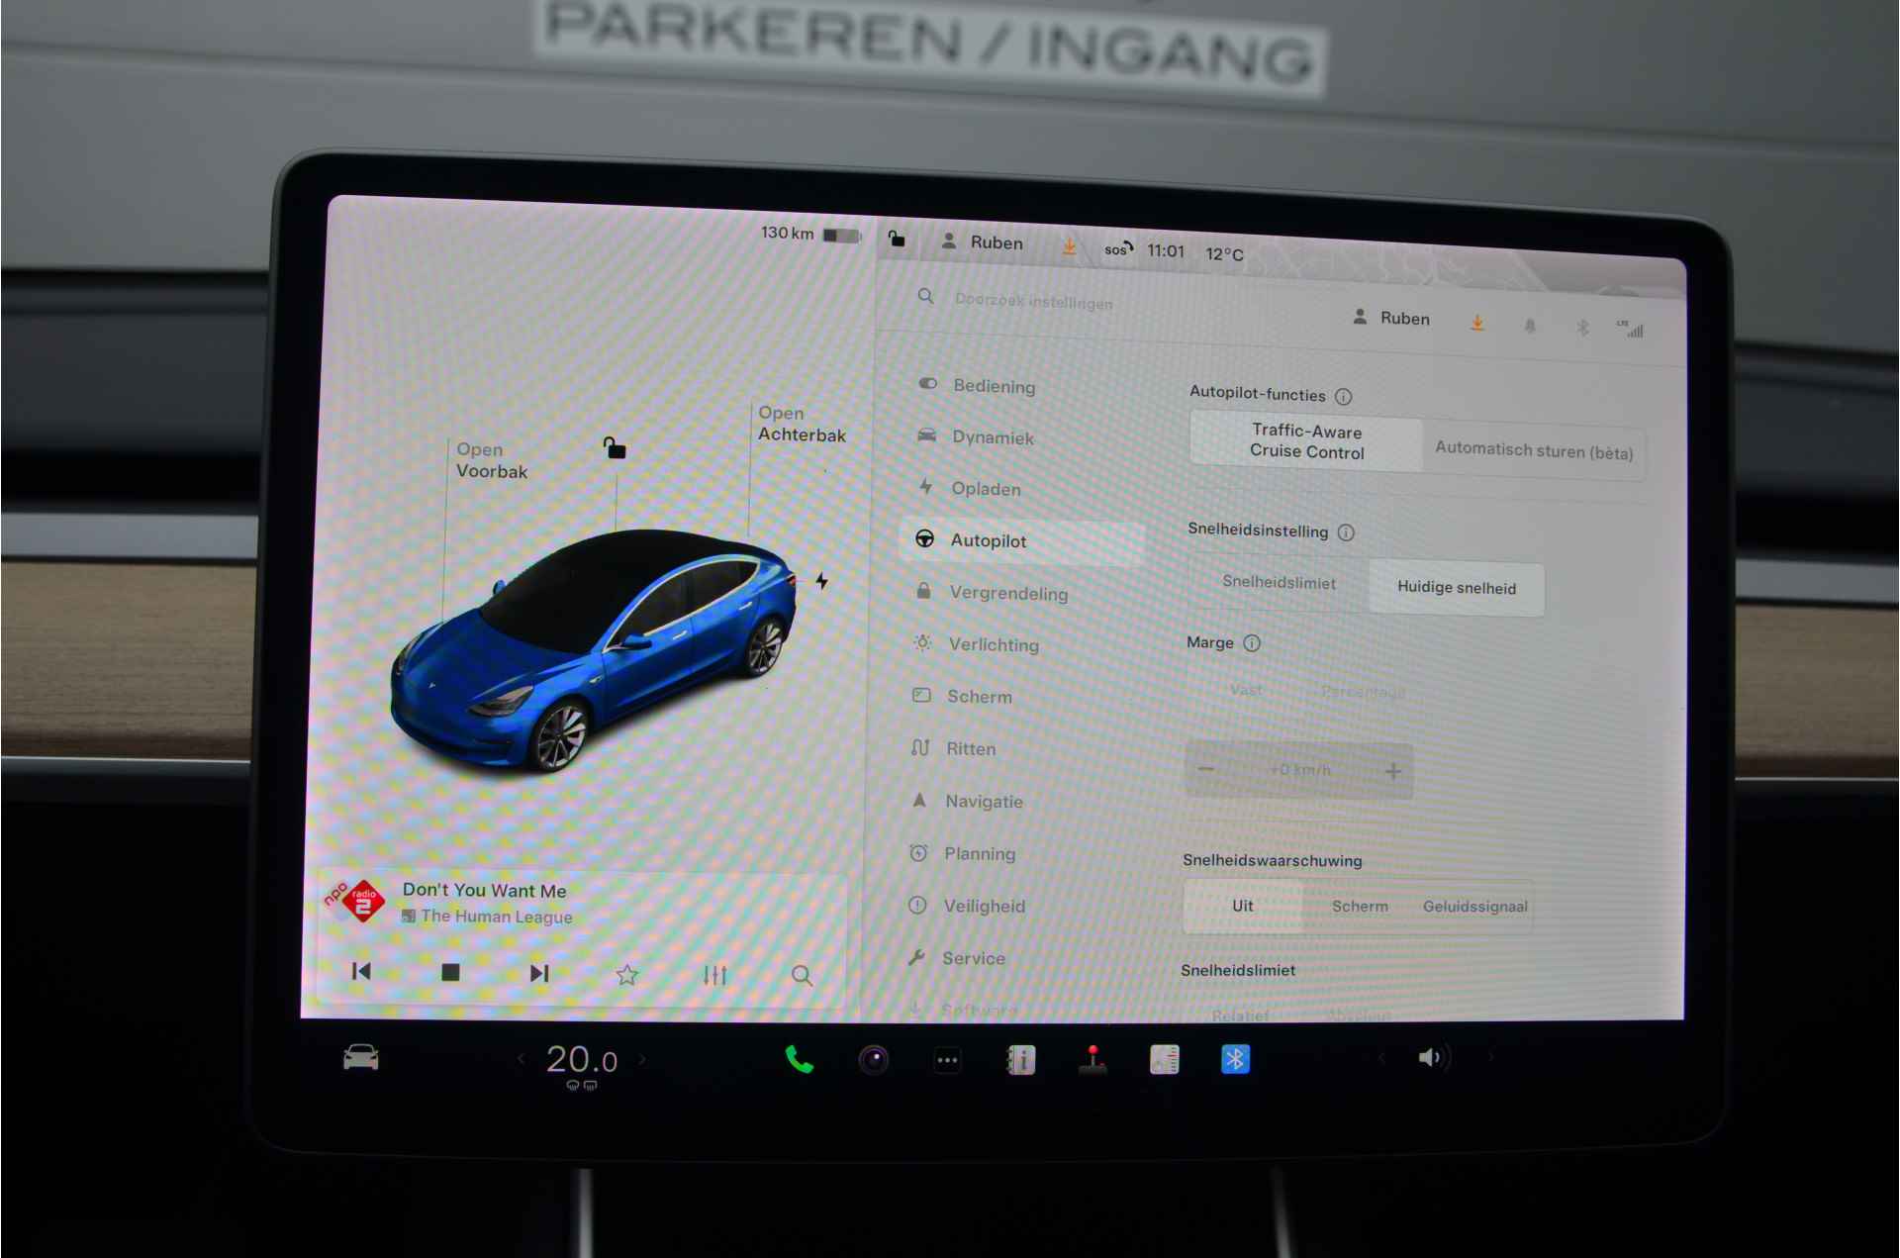
Task: Lower cabin temperature with left arrow
Action: (x=522, y=1059)
